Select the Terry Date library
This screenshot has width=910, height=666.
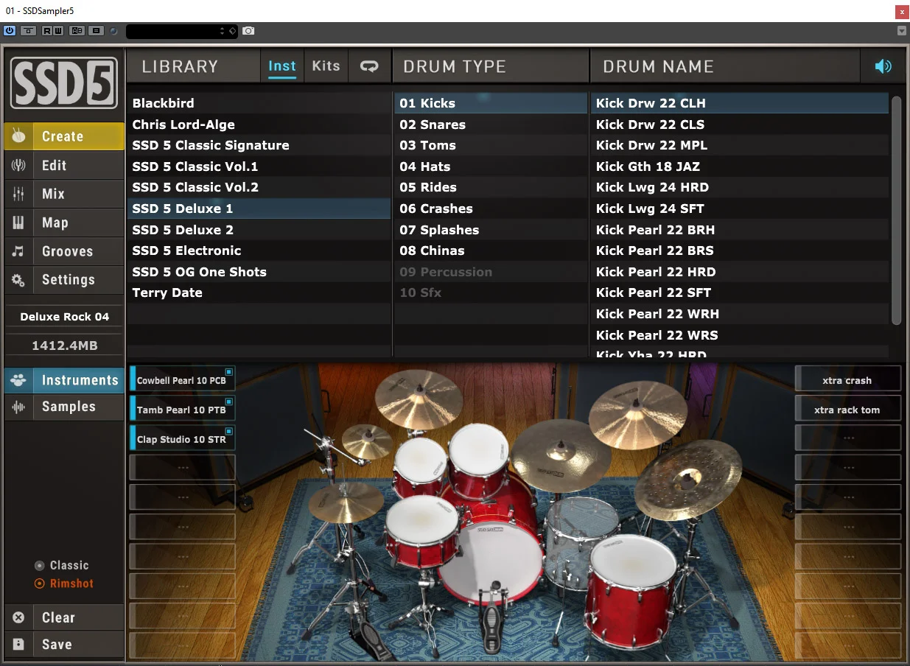259,292
